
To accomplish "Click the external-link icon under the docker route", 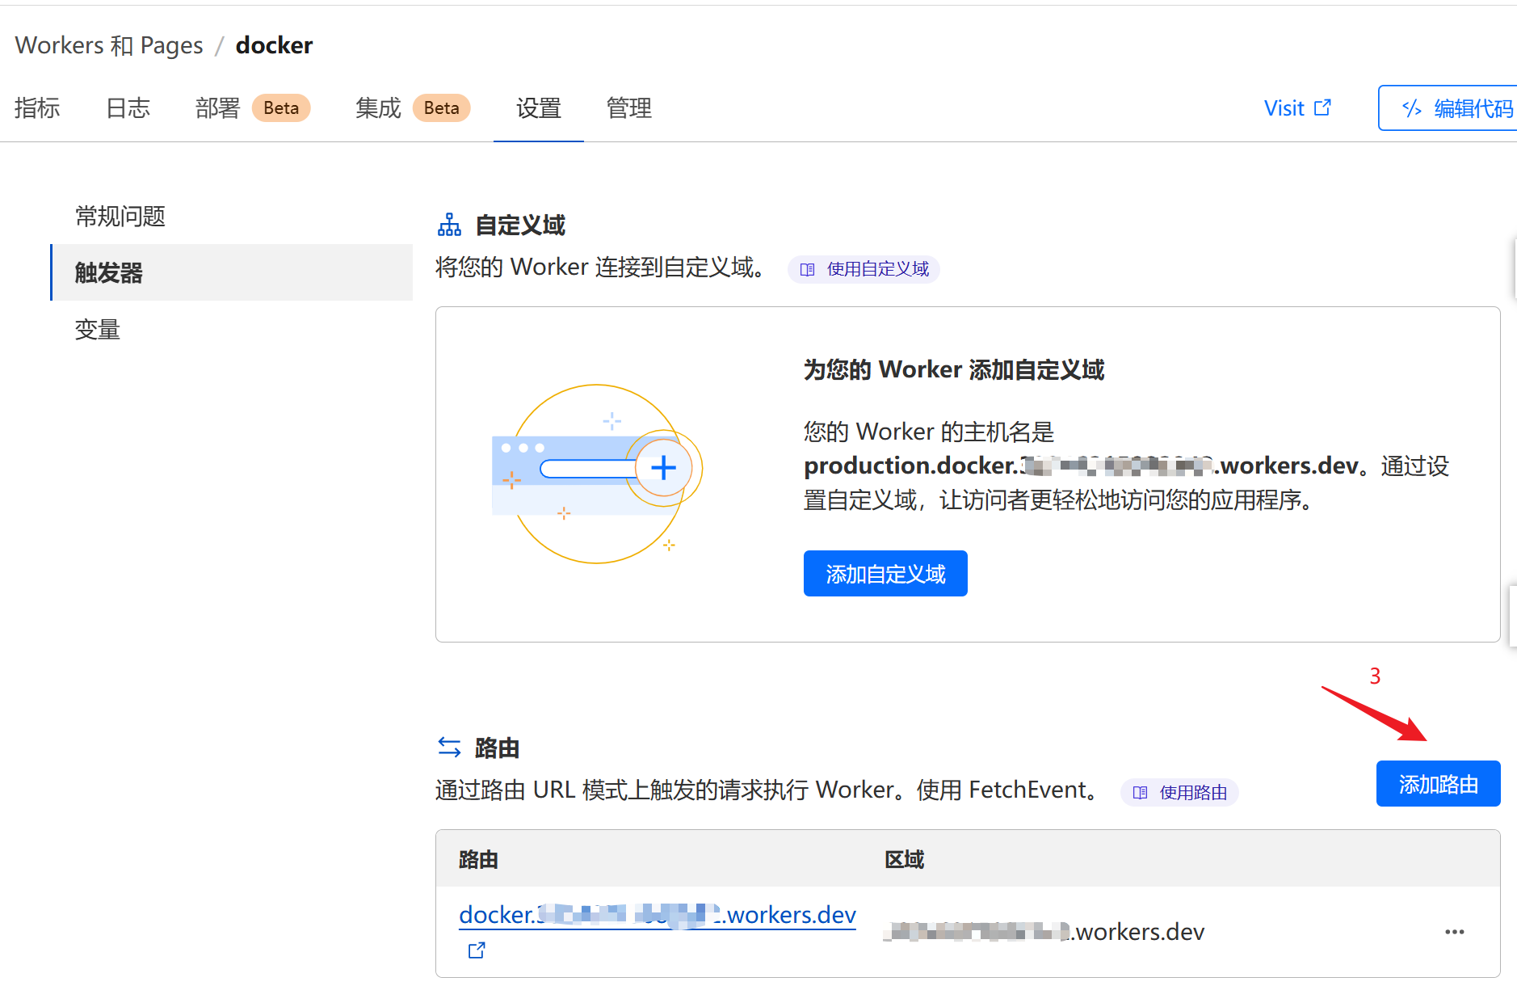I will tap(476, 950).
